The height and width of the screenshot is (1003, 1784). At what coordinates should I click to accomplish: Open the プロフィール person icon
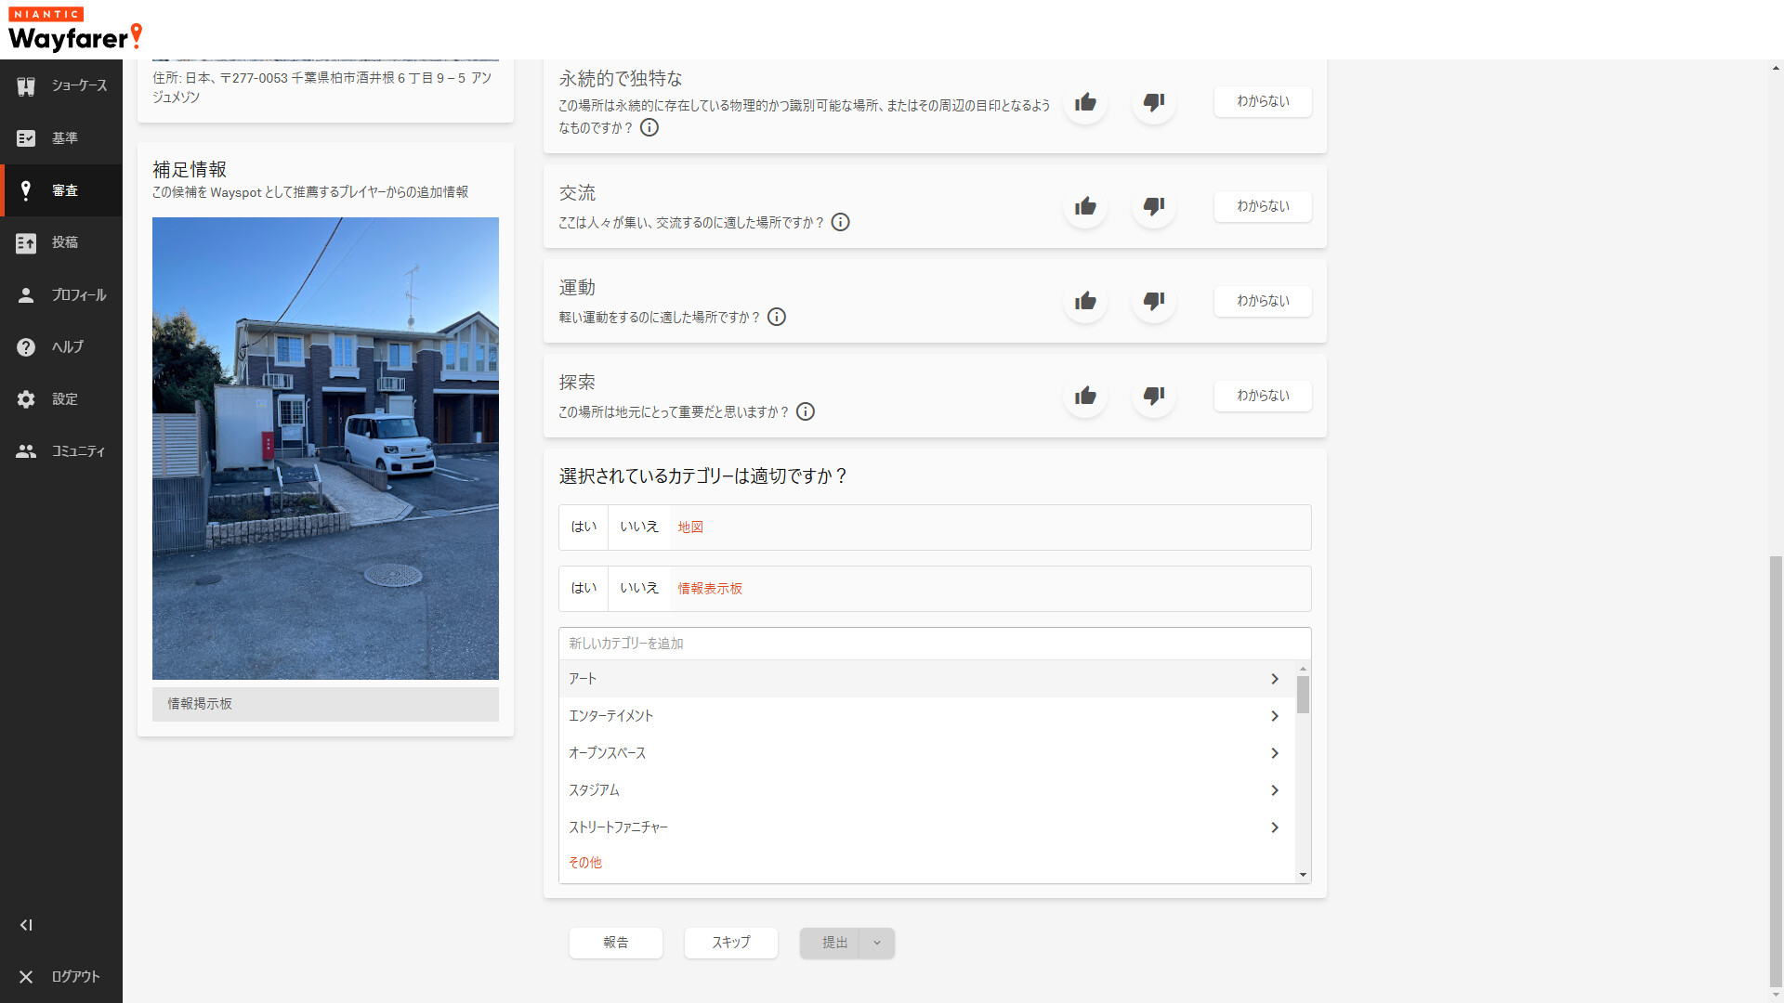click(26, 294)
